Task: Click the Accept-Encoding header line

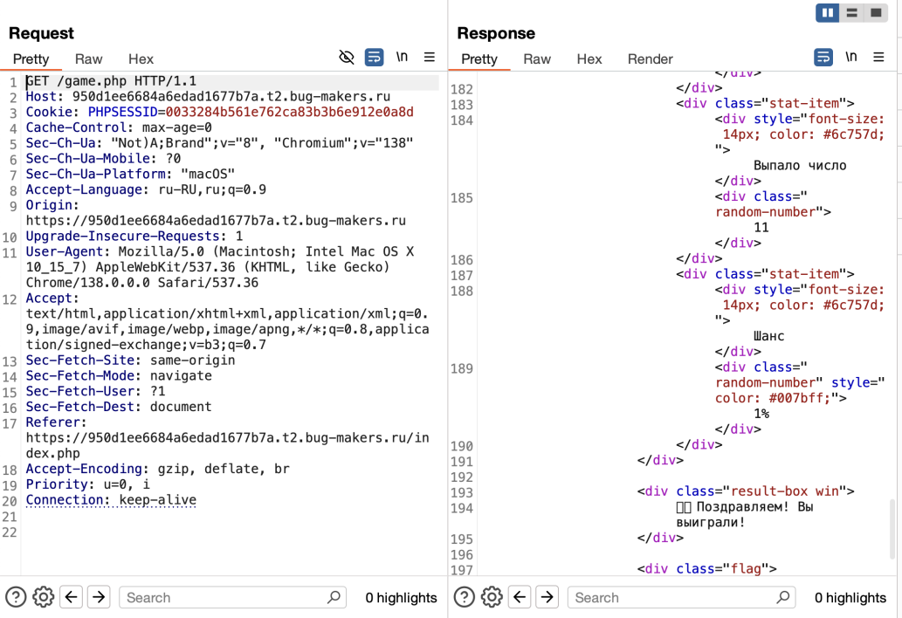Action: pos(158,469)
